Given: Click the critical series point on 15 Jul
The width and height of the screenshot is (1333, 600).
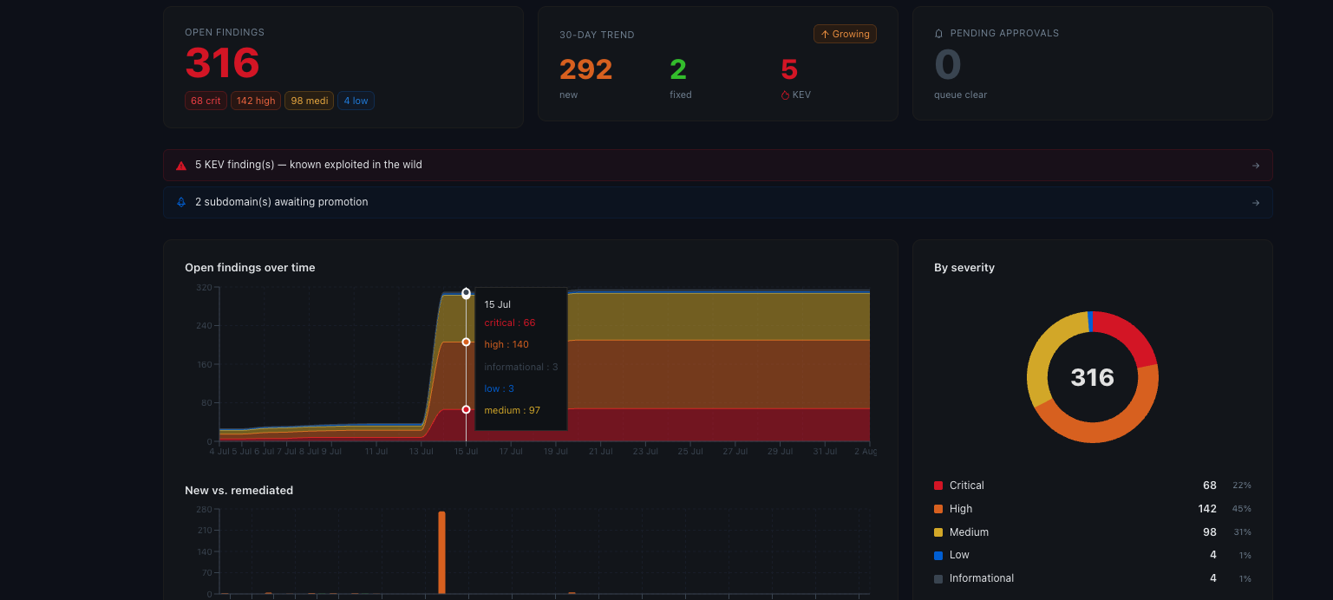Looking at the screenshot, I should [x=466, y=409].
